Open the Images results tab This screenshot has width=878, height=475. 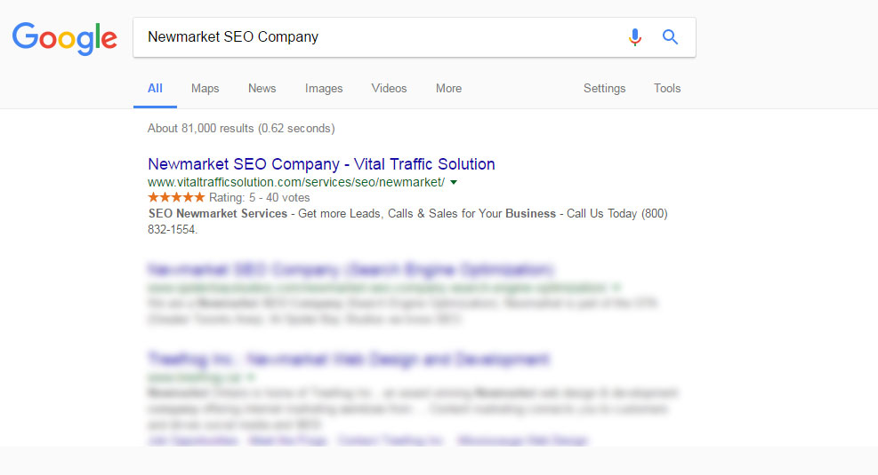click(324, 88)
